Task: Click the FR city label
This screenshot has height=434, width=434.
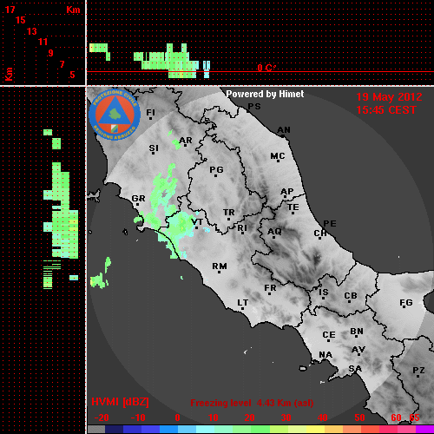Action: pos(270,288)
